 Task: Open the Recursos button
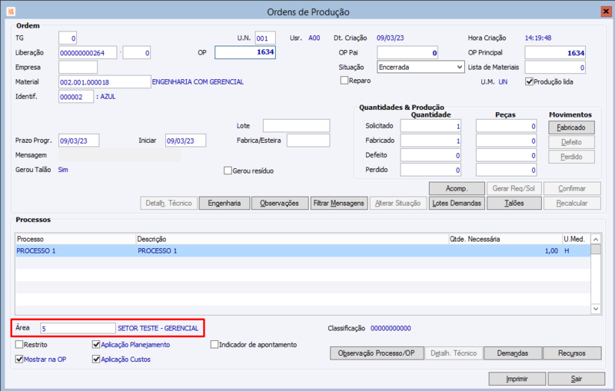tap(572, 353)
